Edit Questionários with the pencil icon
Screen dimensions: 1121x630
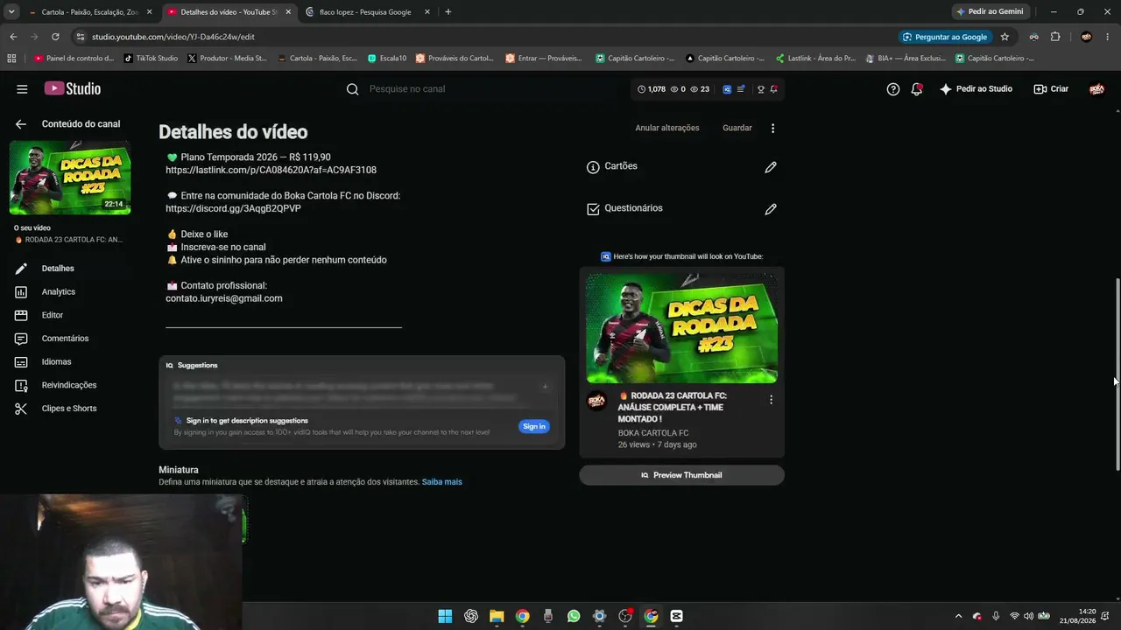tap(771, 209)
